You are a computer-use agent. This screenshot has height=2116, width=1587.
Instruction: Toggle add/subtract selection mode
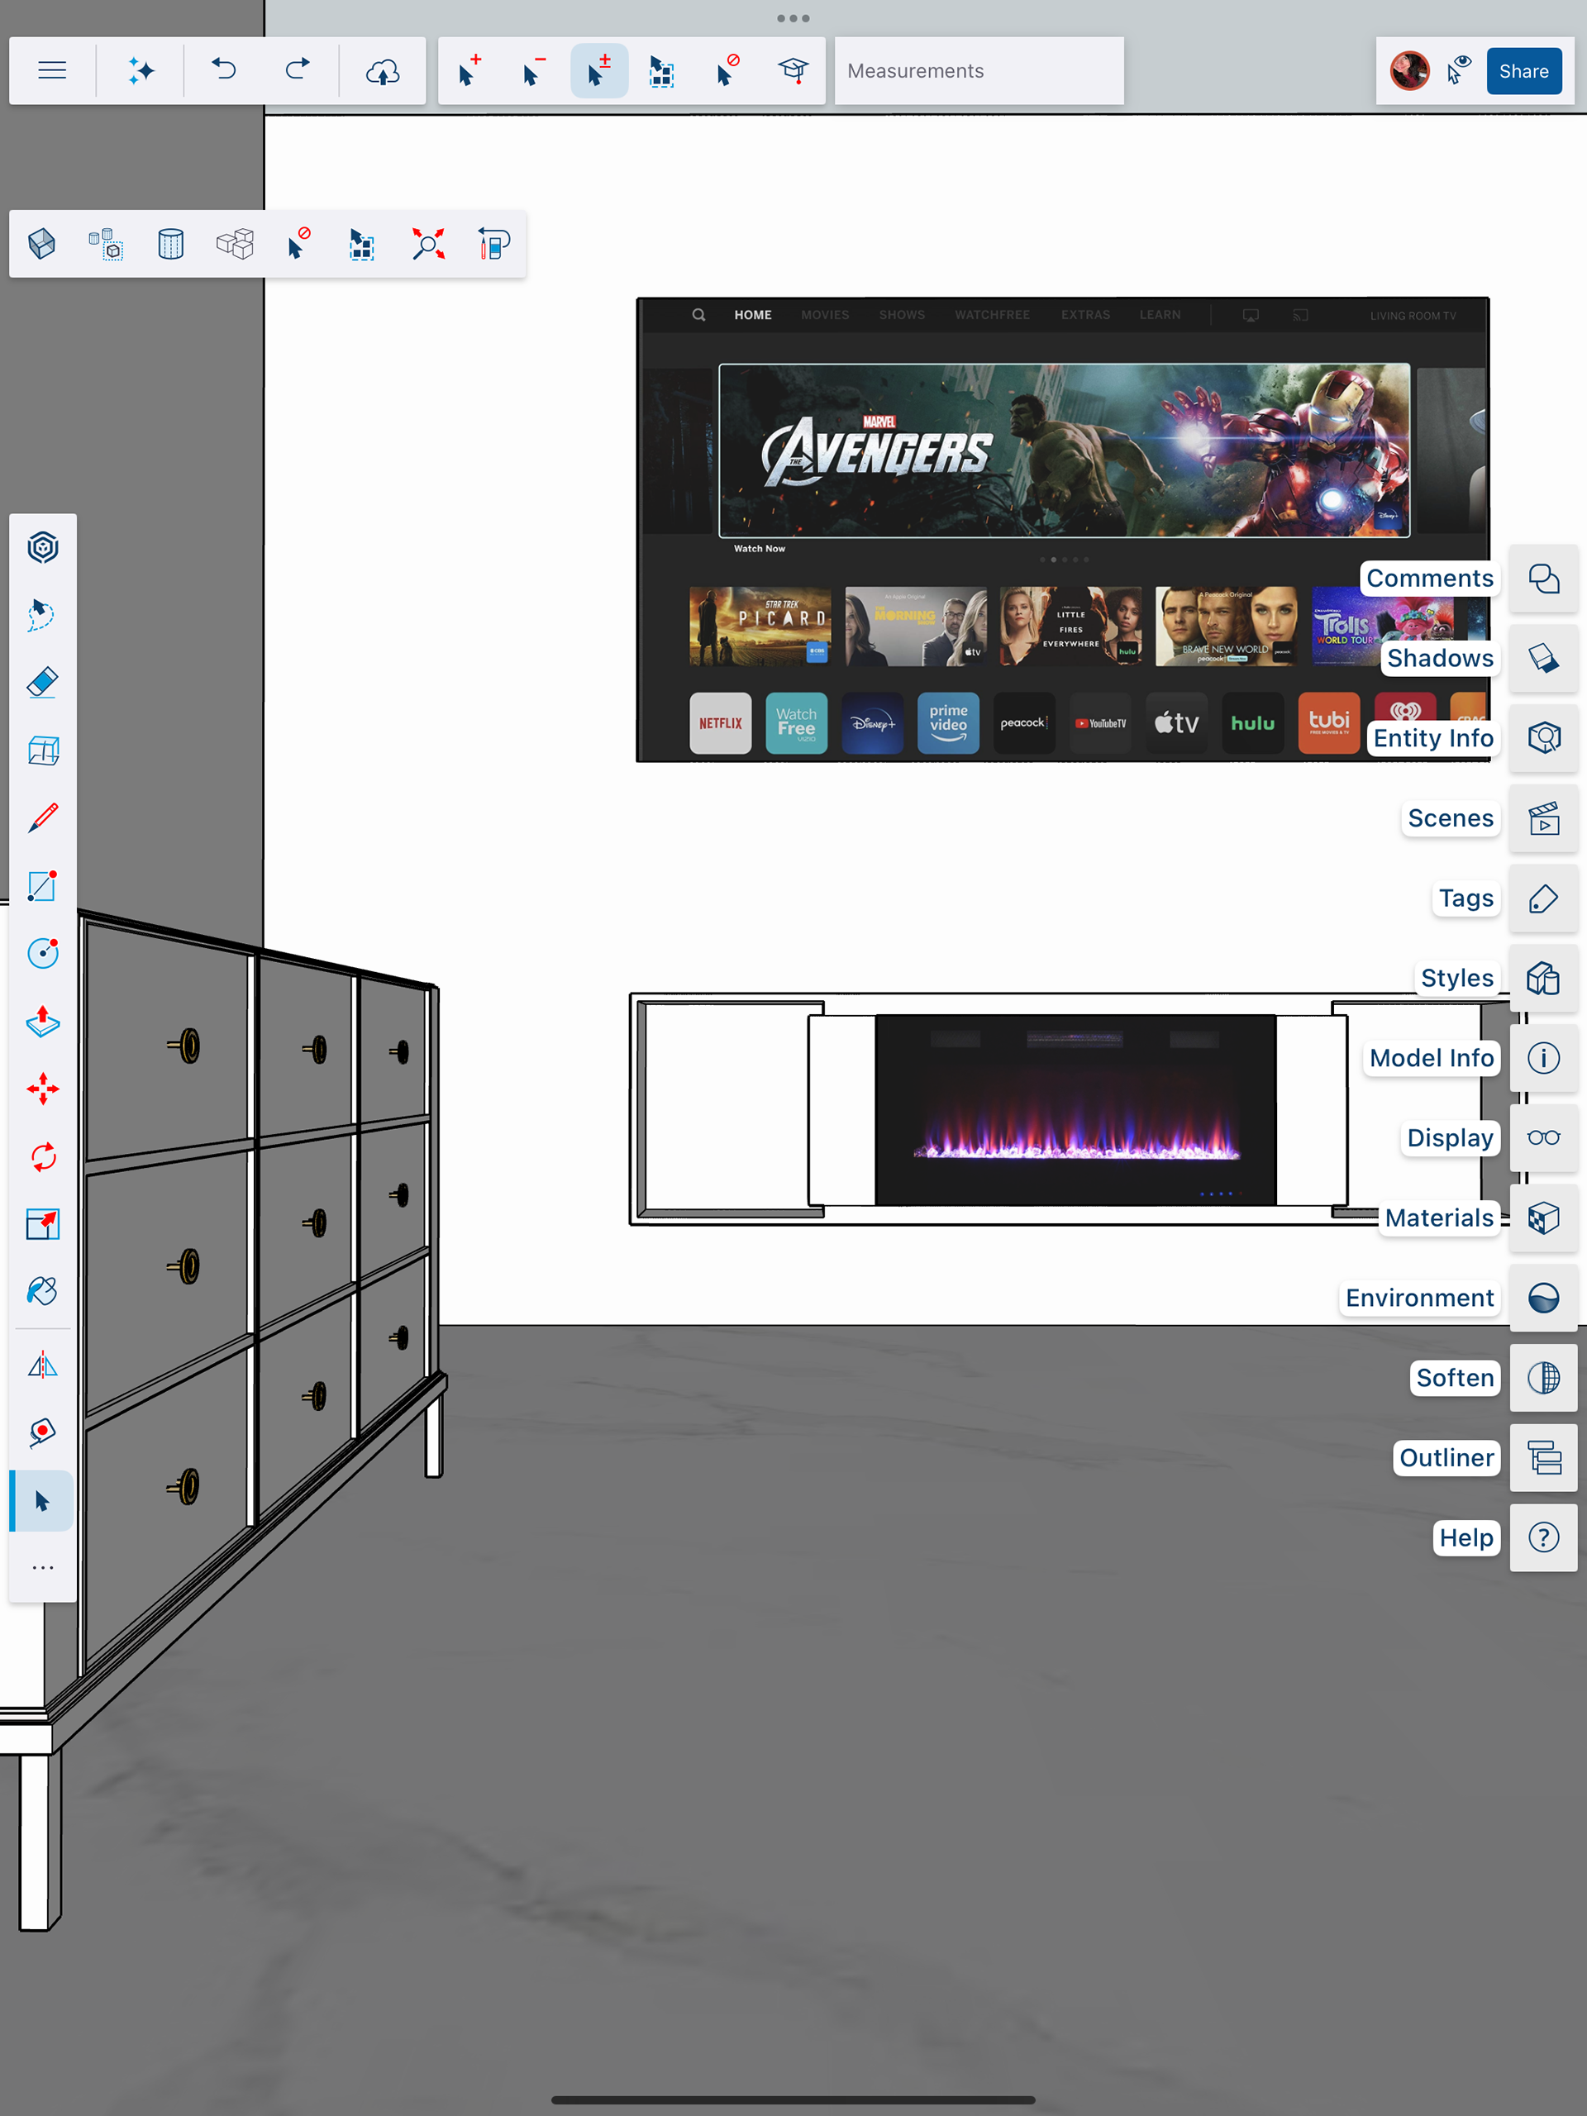pos(598,71)
